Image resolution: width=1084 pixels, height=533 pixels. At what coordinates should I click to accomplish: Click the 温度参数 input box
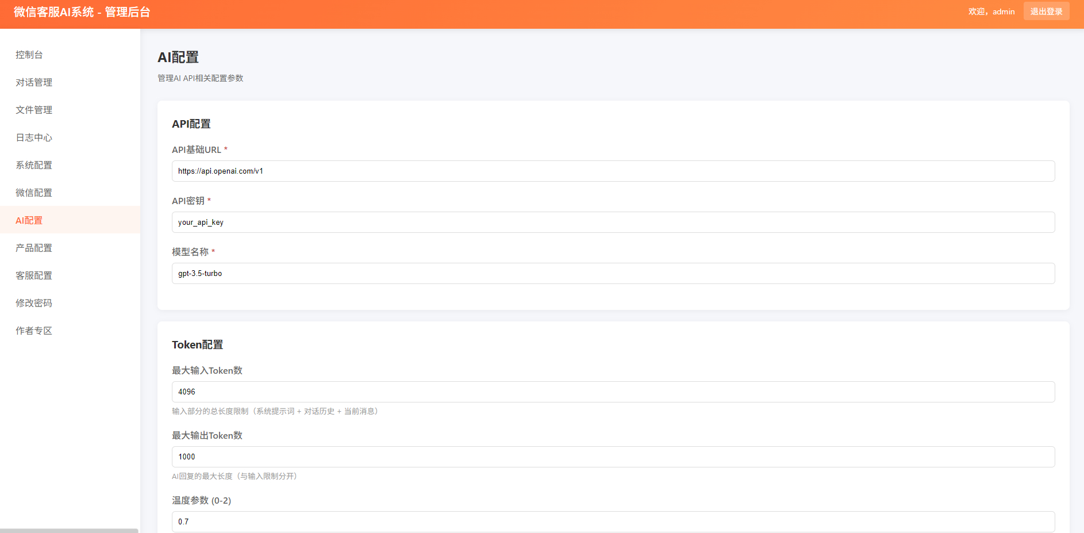[x=613, y=522]
